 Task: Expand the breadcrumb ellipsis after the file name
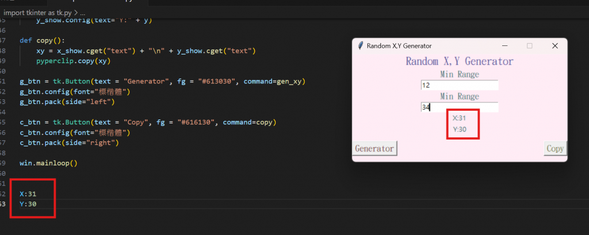pos(83,13)
